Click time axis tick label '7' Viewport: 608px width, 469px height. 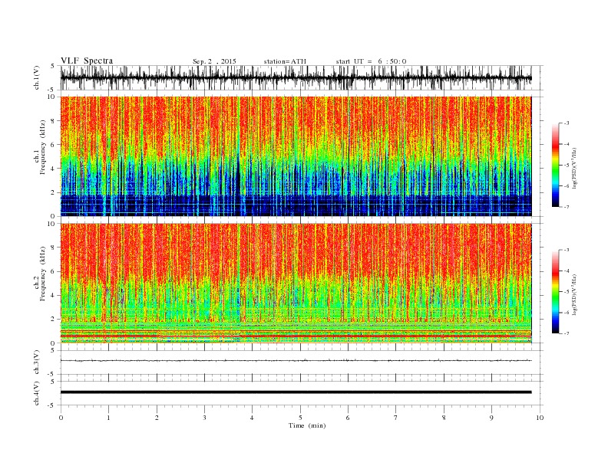pyautogui.click(x=396, y=418)
